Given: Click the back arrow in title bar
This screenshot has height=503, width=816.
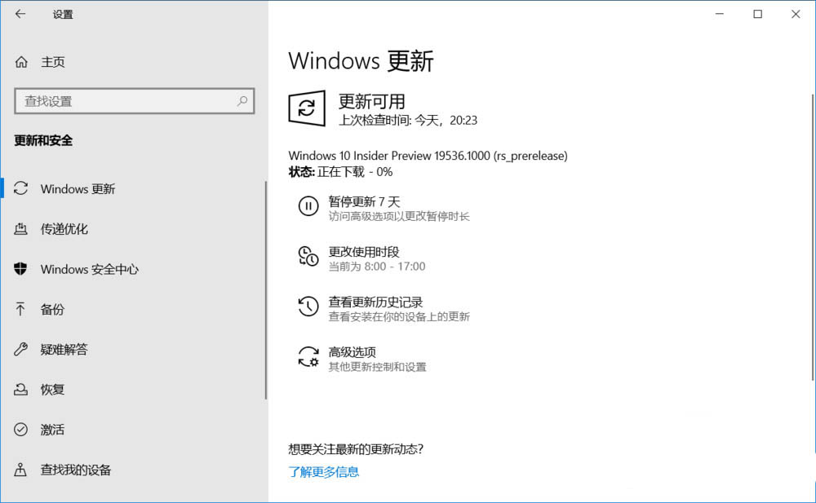Looking at the screenshot, I should click(20, 14).
